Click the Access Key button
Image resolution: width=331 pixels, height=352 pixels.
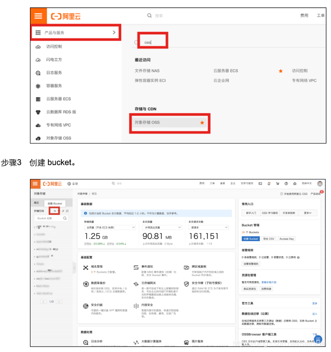286,239
